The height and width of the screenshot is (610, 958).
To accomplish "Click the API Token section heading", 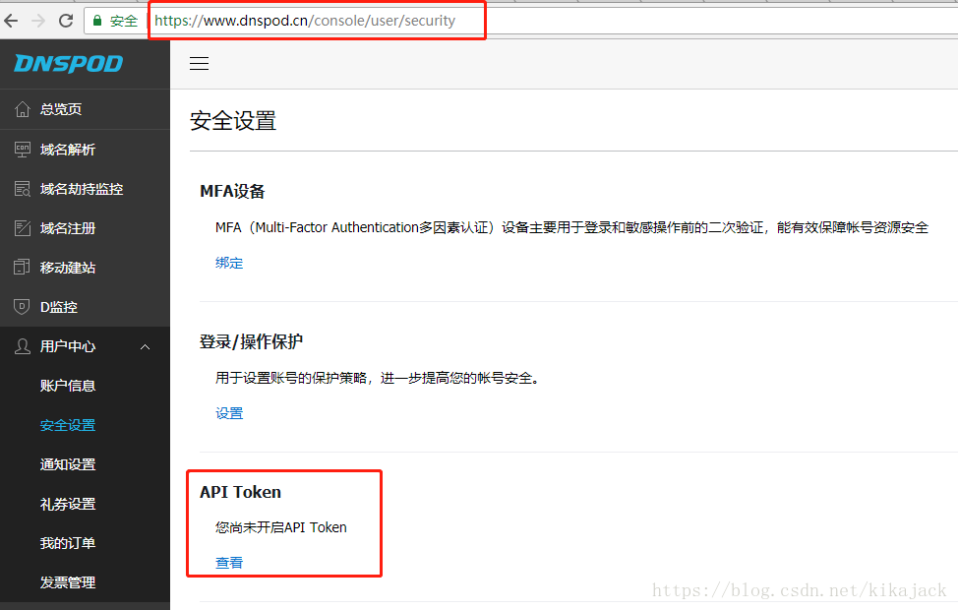I will (241, 492).
